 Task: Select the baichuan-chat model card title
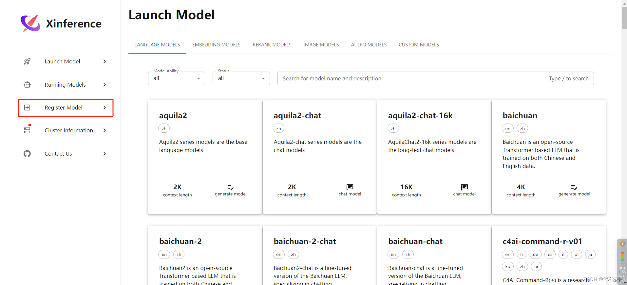coord(415,242)
